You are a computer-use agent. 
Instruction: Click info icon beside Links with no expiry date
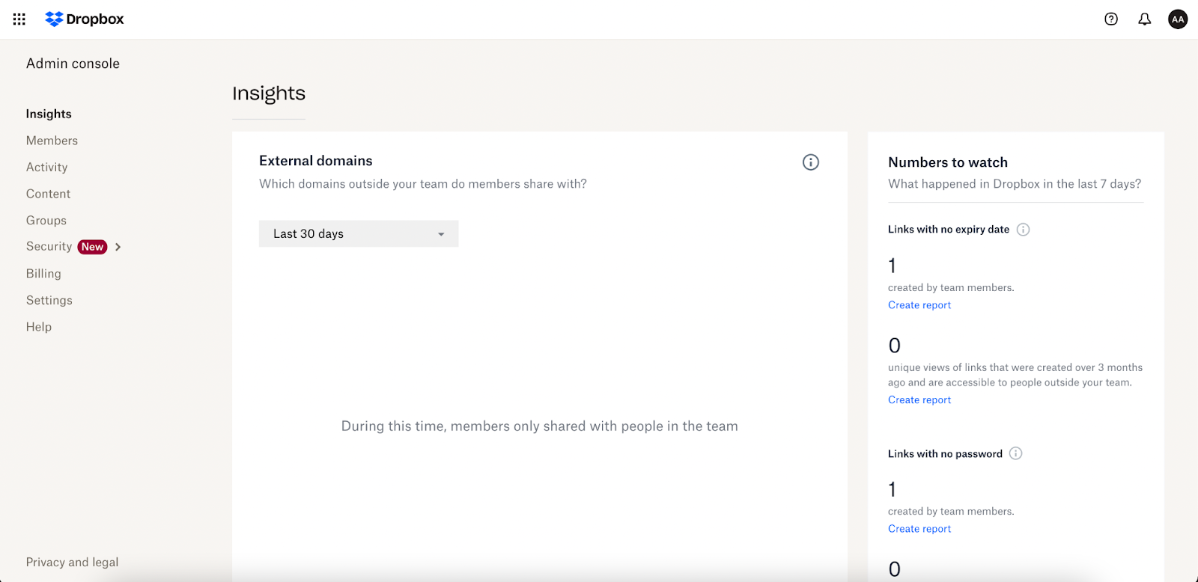[x=1024, y=230]
